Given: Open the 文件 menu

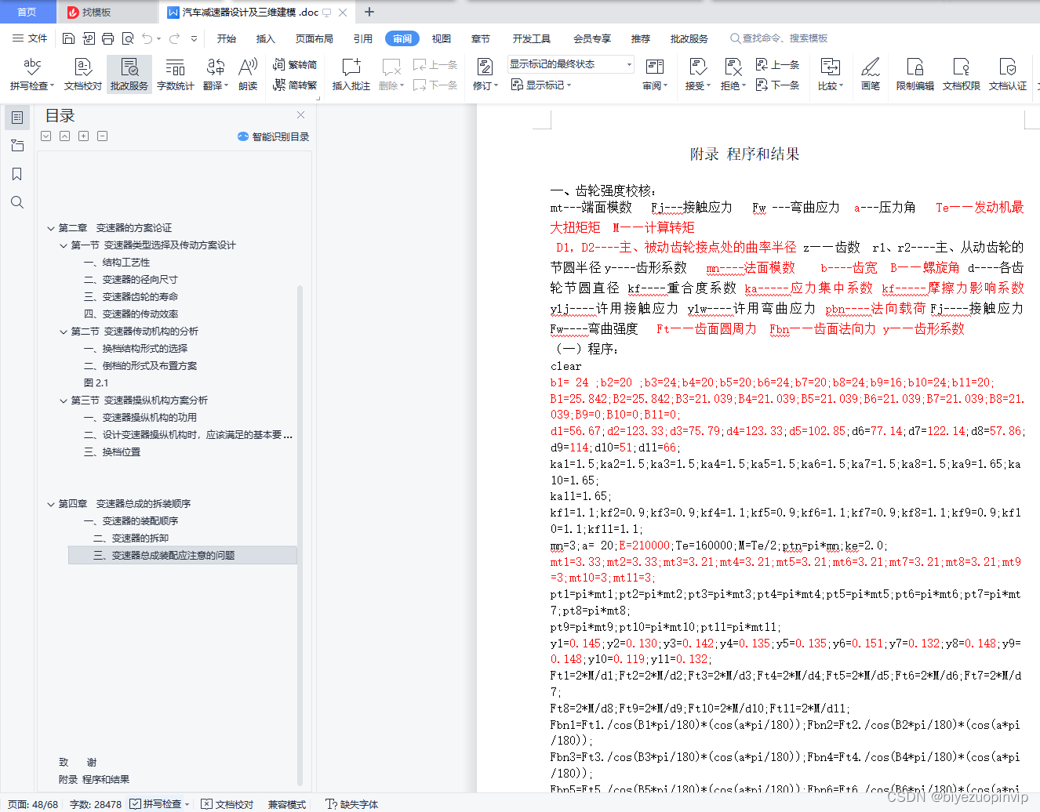Looking at the screenshot, I should coord(30,38).
